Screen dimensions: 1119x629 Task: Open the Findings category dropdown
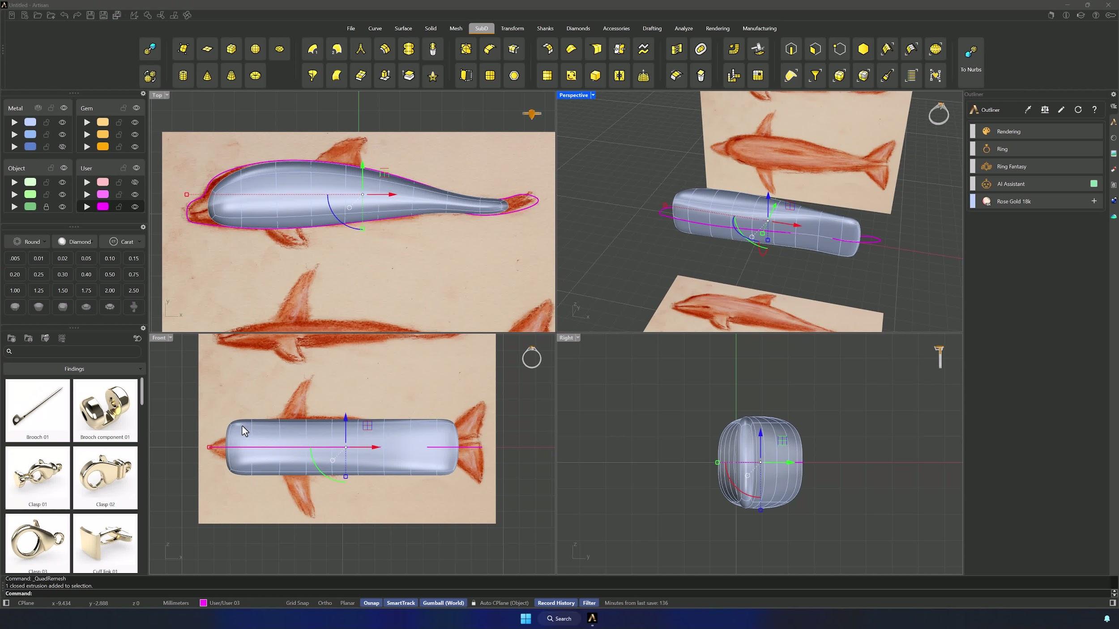[x=74, y=369]
